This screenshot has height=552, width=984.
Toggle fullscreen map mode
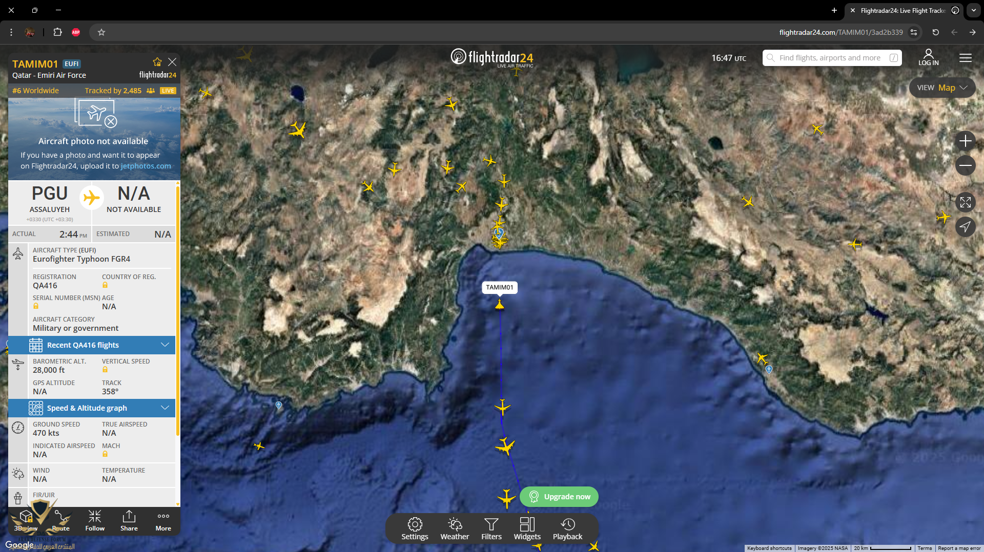click(x=965, y=202)
